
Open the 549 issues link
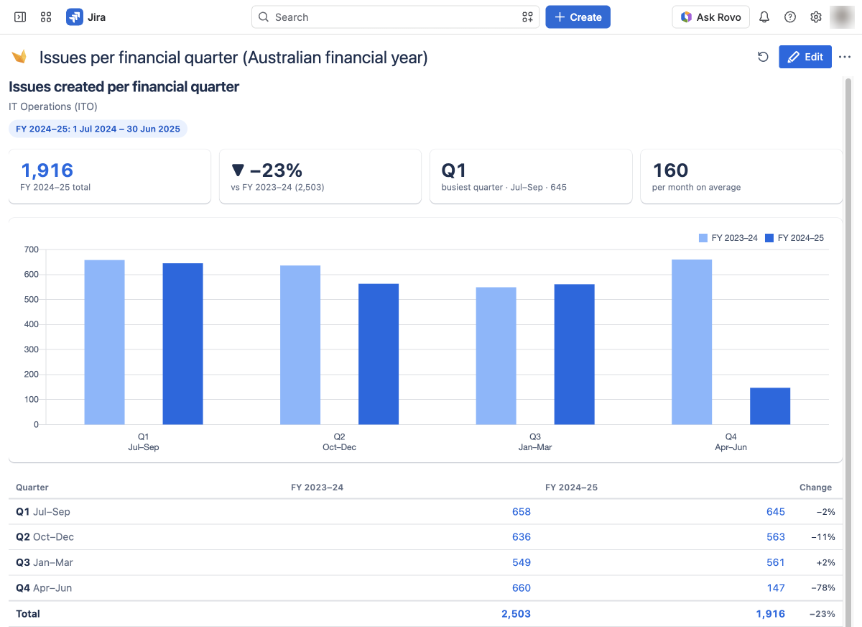pyautogui.click(x=522, y=562)
